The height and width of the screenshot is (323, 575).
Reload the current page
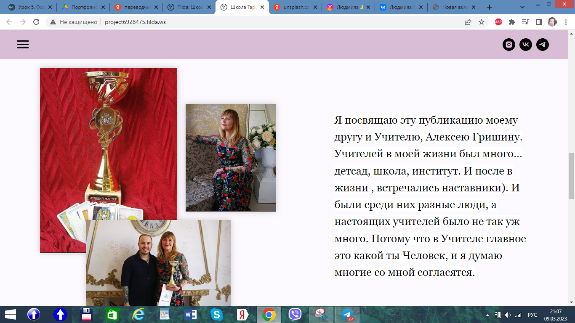coord(36,22)
